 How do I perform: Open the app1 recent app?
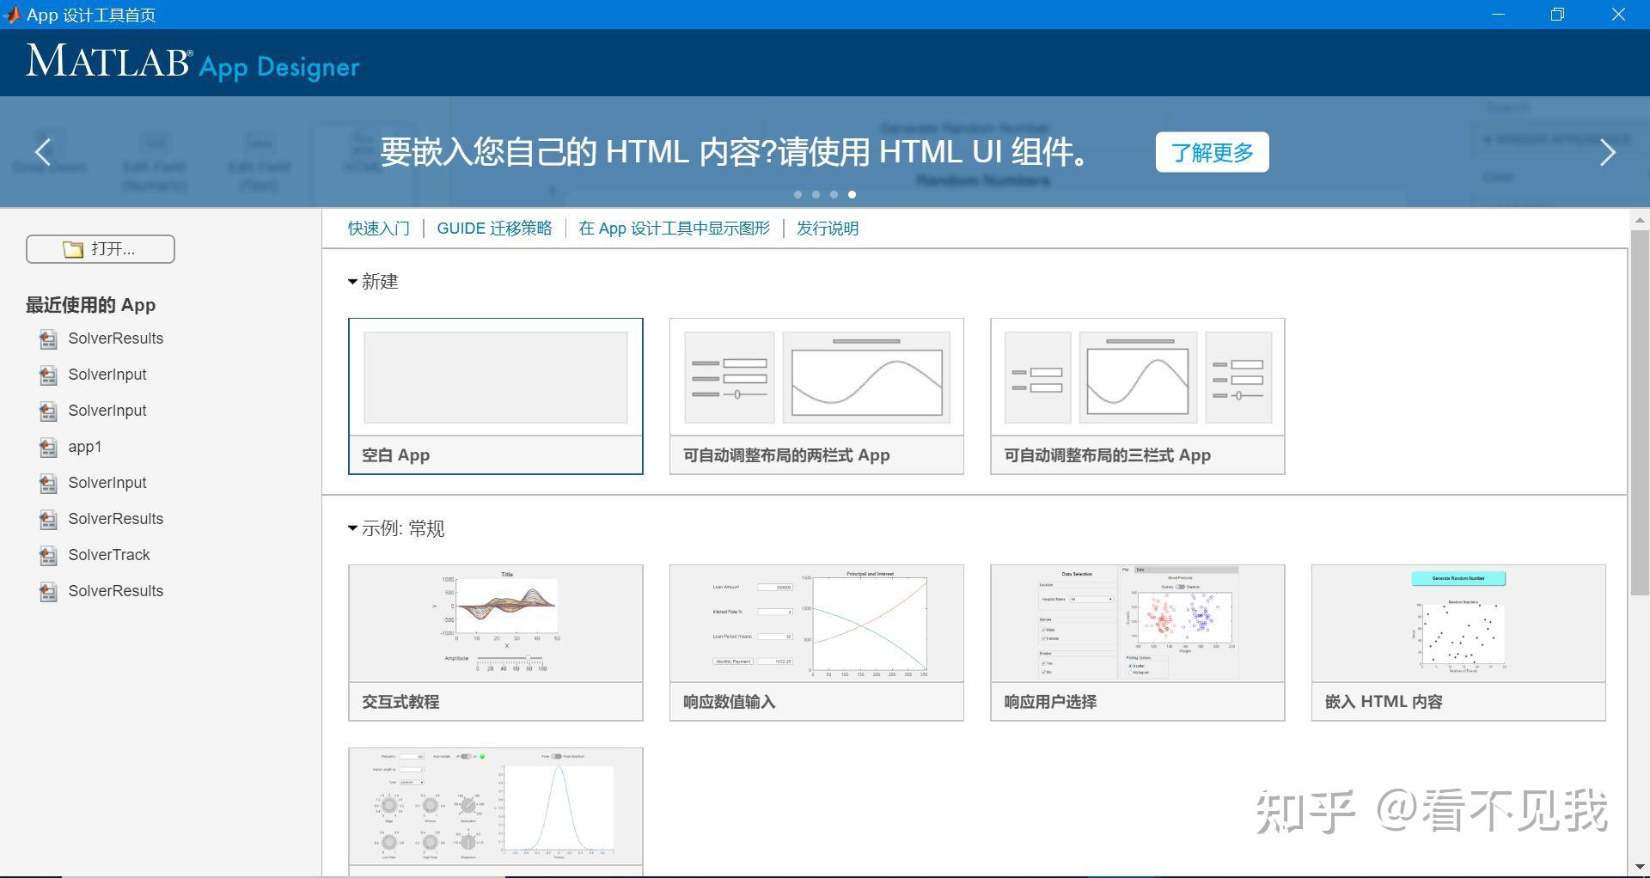coord(84,446)
